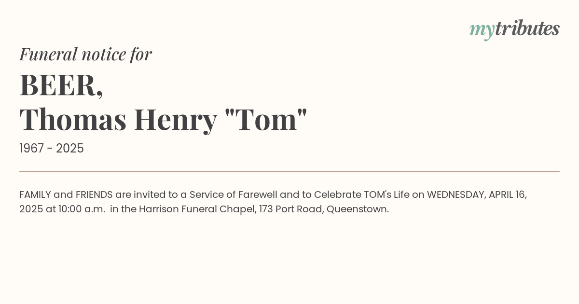Click the time 10:00 a.m.
The width and height of the screenshot is (579, 304).
click(82, 209)
